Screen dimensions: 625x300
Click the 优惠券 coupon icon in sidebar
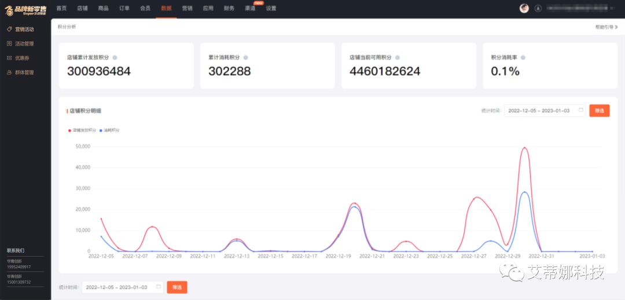10,58
